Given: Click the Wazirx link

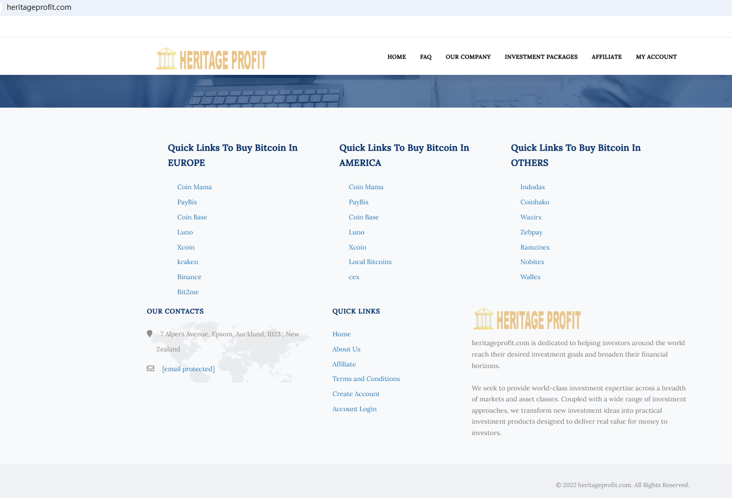Looking at the screenshot, I should click(531, 217).
